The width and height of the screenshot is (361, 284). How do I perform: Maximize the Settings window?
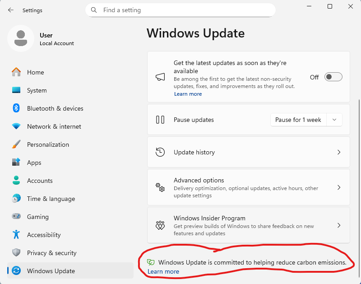[x=330, y=6]
